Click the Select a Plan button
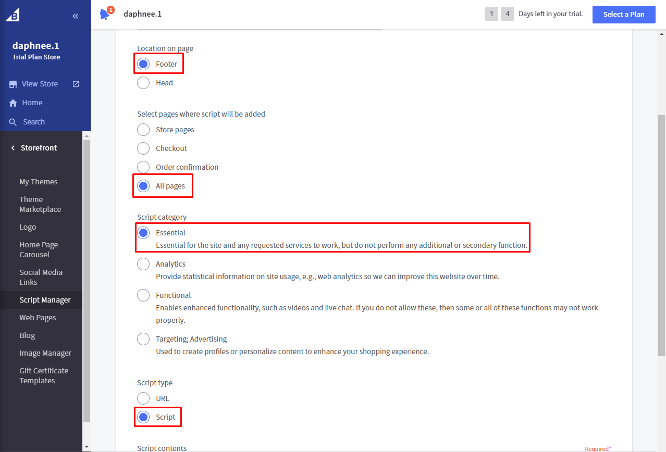666x452 pixels. (x=624, y=14)
